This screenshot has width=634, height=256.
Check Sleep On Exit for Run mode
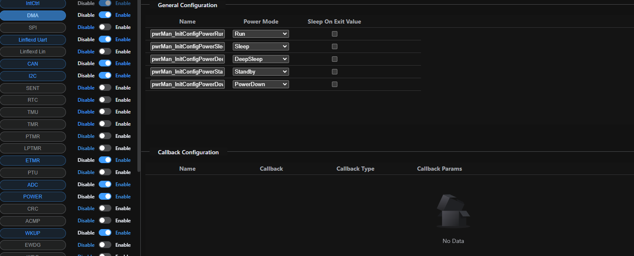click(x=334, y=34)
